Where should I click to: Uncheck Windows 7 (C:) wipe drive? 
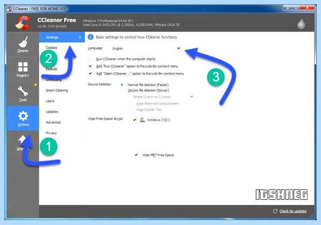click(135, 119)
